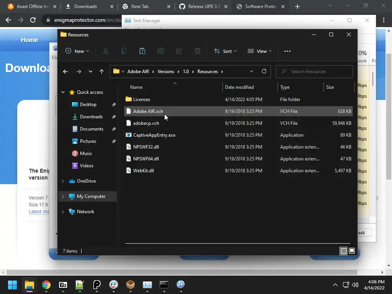392x294 pixels.
Task: Select the adobecp.vch file
Action: (238, 123)
